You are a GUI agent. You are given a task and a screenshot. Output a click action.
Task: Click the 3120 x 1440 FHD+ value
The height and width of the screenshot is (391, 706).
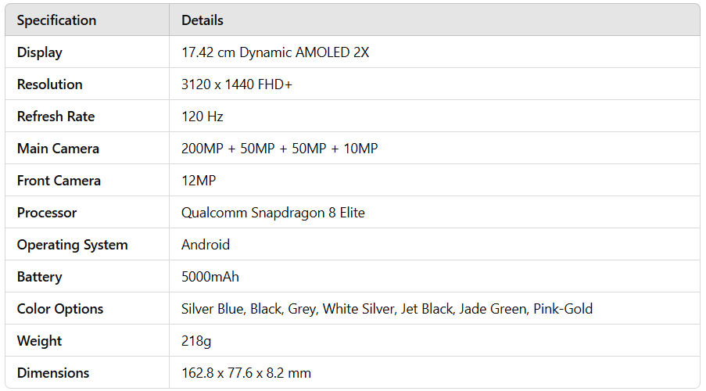point(237,84)
